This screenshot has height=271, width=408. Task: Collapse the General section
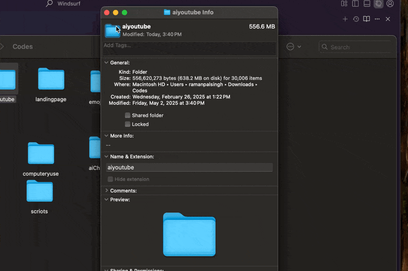coord(107,63)
